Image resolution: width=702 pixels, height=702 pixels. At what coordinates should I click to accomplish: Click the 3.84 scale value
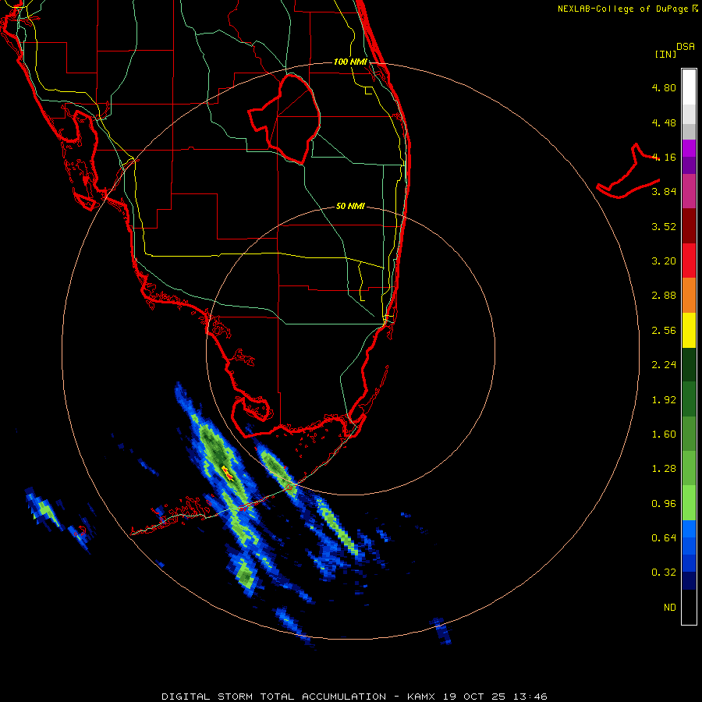664,192
